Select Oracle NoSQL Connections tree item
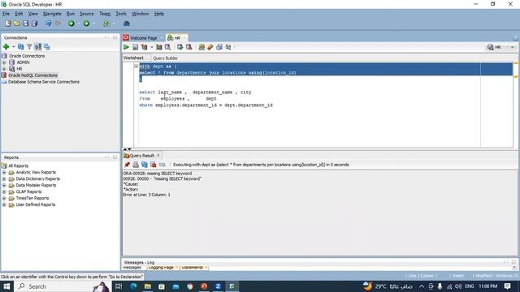The width and height of the screenshot is (520, 292). pos(32,75)
